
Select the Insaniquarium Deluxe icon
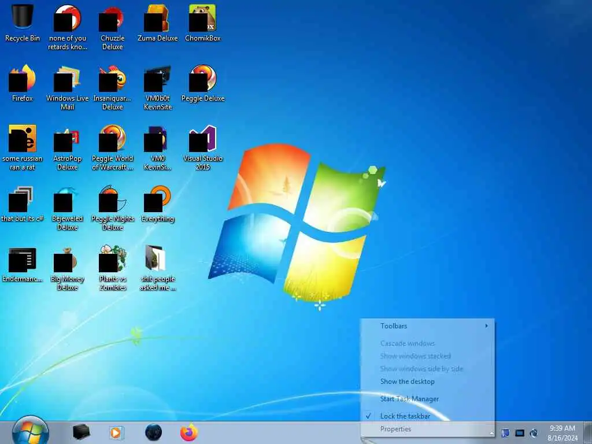[113, 87]
